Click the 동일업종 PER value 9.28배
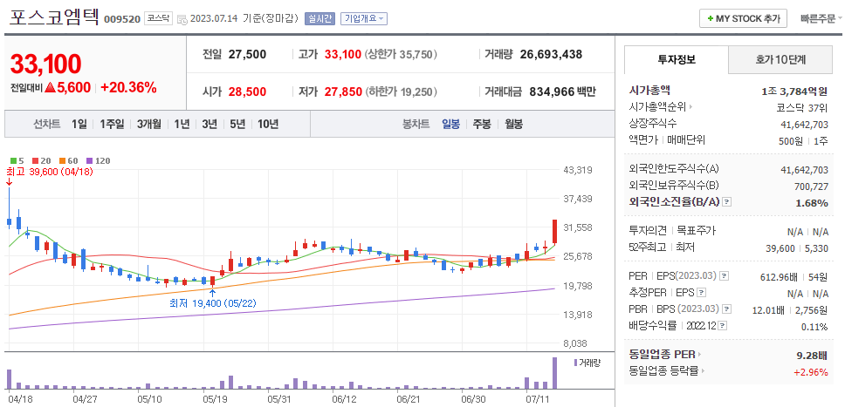 [x=812, y=356]
